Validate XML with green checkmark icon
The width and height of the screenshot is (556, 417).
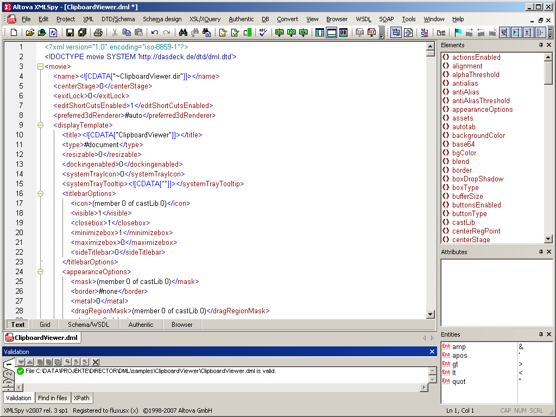(235, 33)
